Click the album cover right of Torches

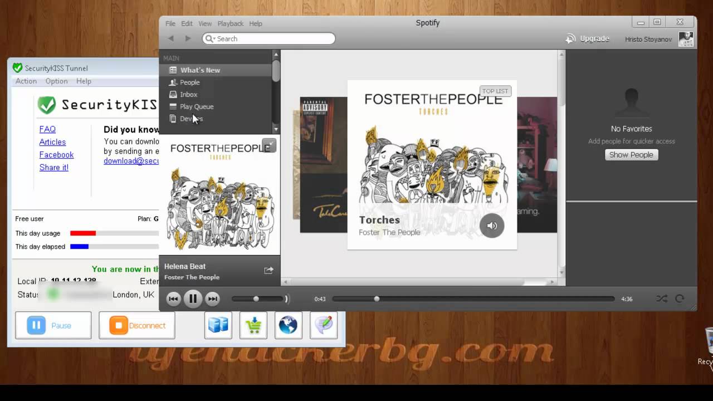coord(537,165)
